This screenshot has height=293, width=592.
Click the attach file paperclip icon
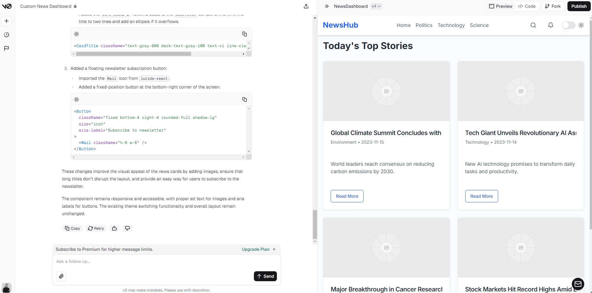(61, 276)
